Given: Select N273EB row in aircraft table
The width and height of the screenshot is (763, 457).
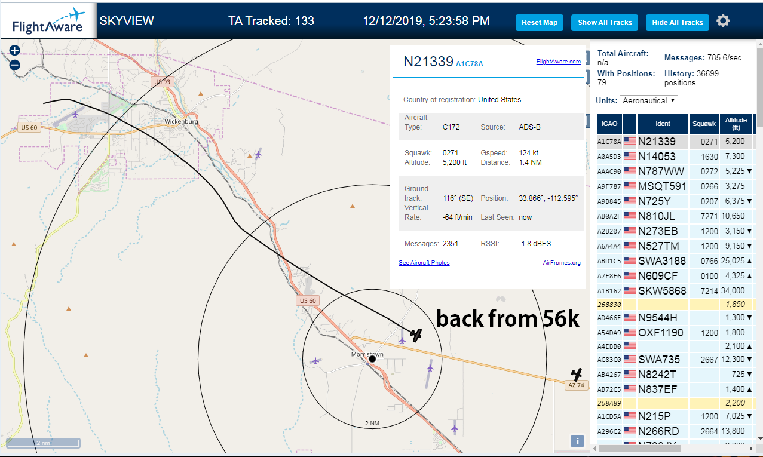Looking at the screenshot, I should tap(675, 231).
